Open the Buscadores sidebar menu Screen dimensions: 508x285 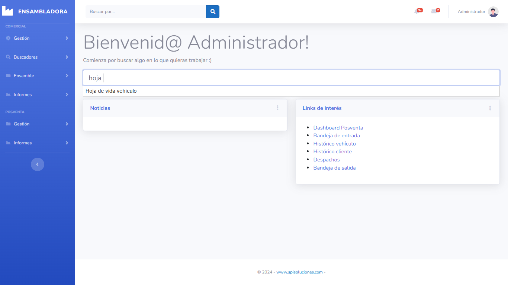37,57
